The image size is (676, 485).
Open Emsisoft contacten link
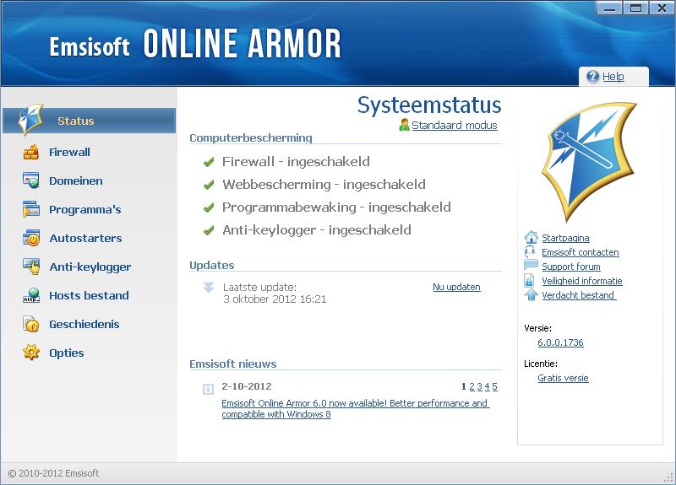[580, 252]
